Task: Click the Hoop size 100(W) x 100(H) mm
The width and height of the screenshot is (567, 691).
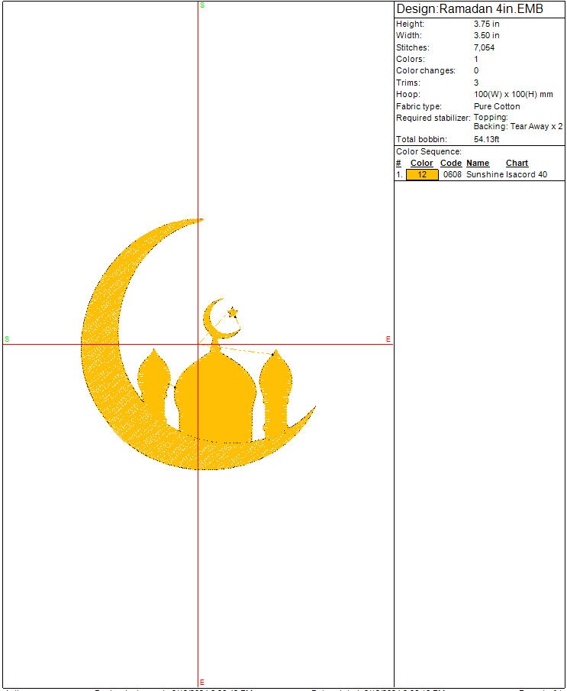Action: [513, 94]
